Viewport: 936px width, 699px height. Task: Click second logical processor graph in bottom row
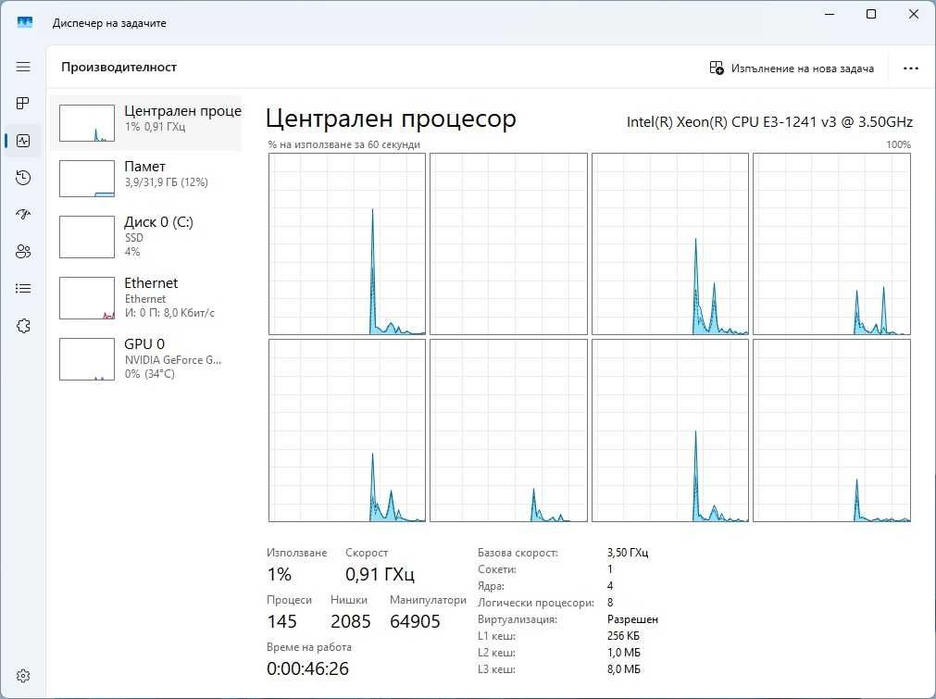click(x=508, y=431)
